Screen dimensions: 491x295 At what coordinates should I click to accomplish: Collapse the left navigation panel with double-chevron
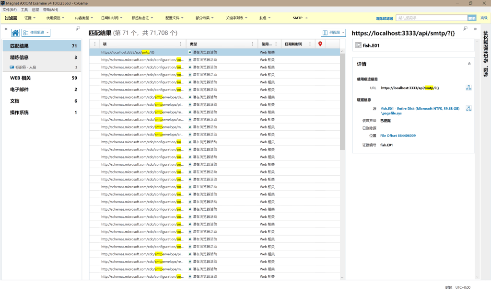point(6,29)
